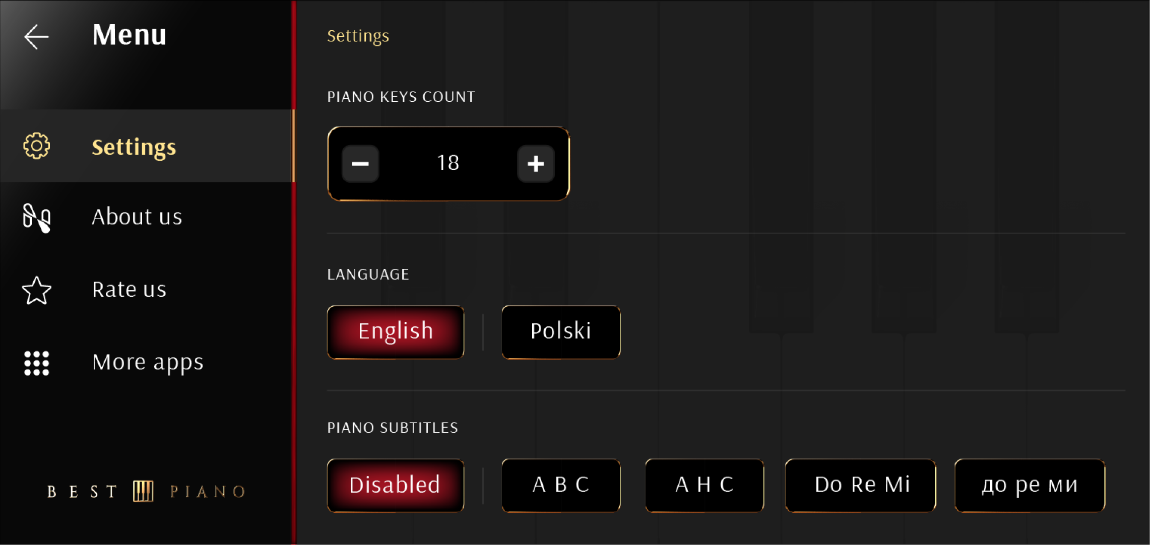Screen dimensions: 1150x545
Task: Open the About us menu item
Action: [x=147, y=218]
